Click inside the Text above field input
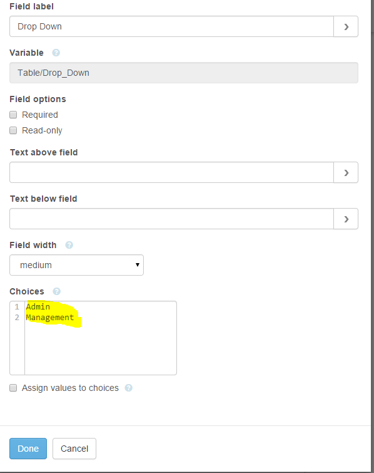The image size is (374, 473). point(171,172)
